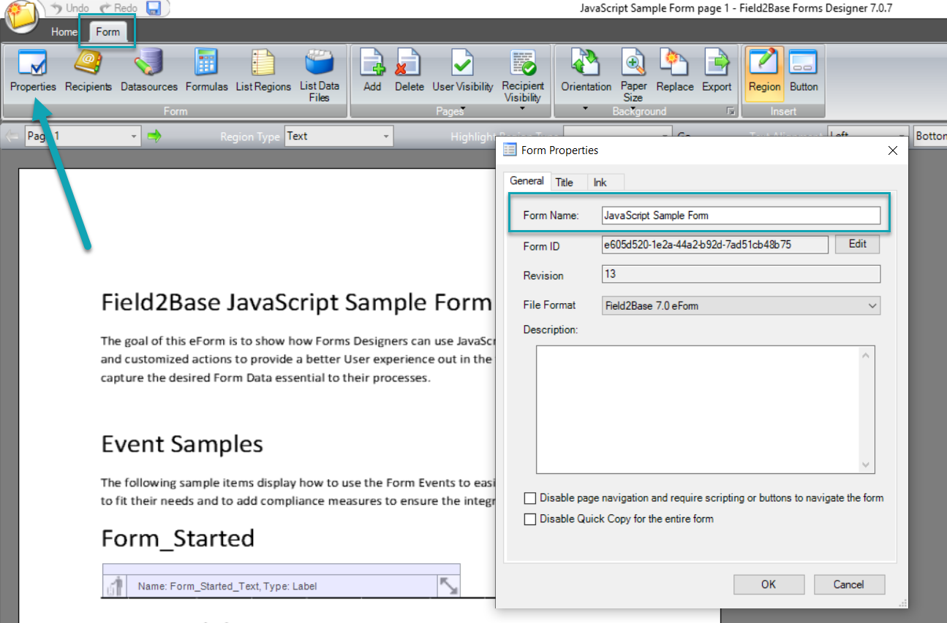Click OK in Form Properties dialog

[x=769, y=584]
